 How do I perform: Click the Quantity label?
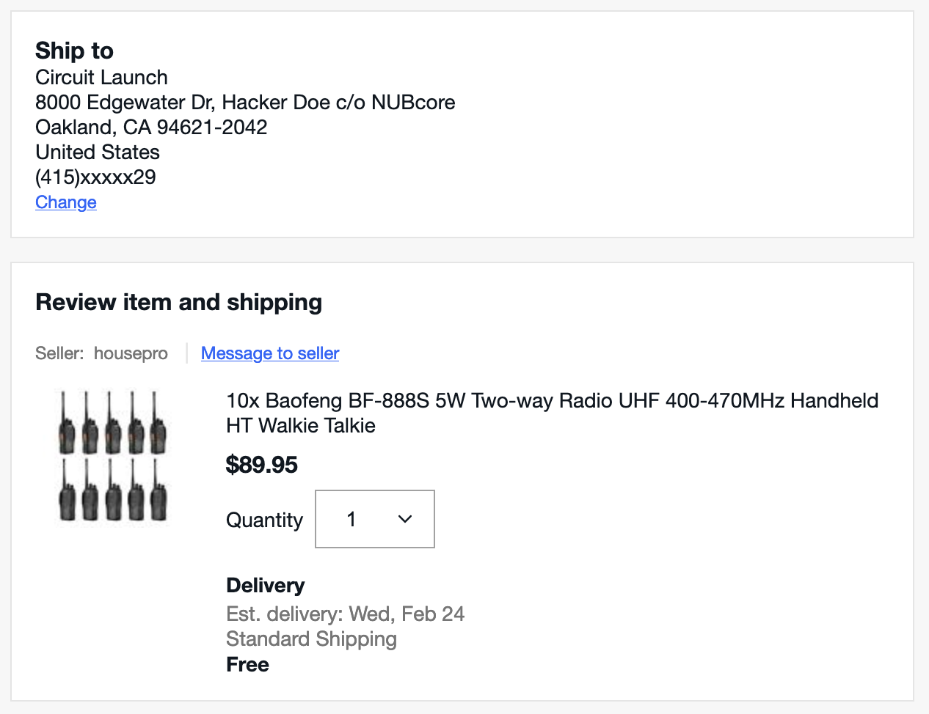(264, 520)
